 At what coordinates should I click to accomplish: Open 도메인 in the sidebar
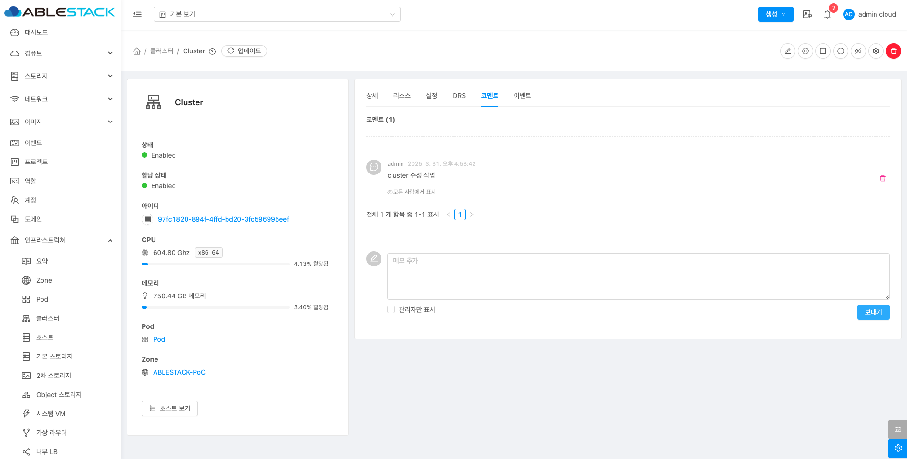pos(33,219)
